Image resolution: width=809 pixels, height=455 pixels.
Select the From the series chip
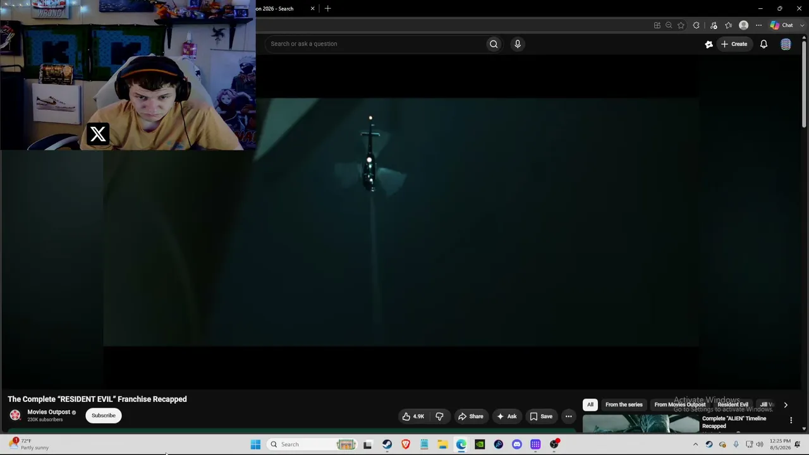click(x=624, y=405)
